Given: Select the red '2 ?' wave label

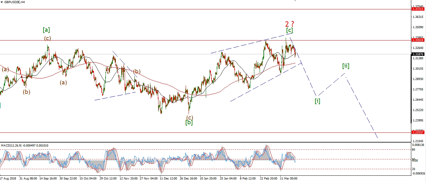Looking at the screenshot, I should (289, 24).
